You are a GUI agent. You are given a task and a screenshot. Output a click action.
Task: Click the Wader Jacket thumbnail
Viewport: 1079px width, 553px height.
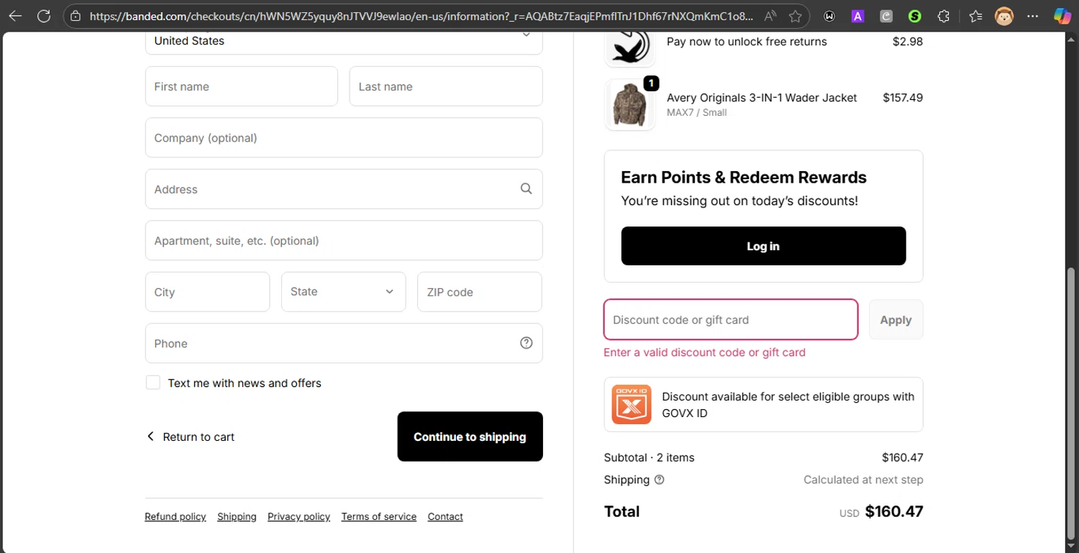(630, 104)
